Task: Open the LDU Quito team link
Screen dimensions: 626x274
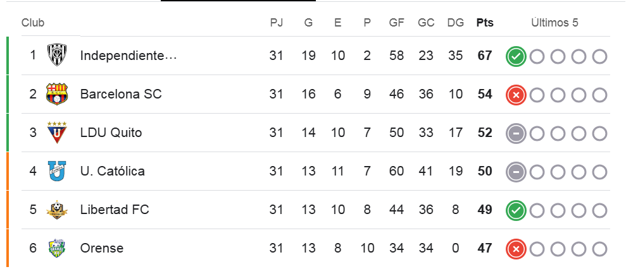Action: click(x=111, y=133)
